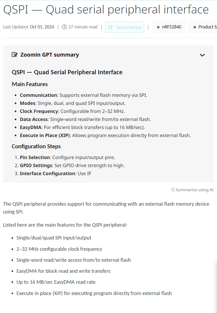Click the Execute in Place (XIP) bold term
The width and height of the screenshot is (217, 313).
click(45, 135)
